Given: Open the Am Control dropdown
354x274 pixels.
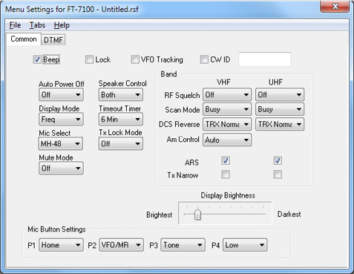Looking at the screenshot, I should 227,140.
